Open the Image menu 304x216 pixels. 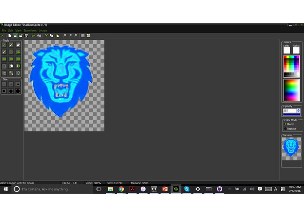click(43, 31)
